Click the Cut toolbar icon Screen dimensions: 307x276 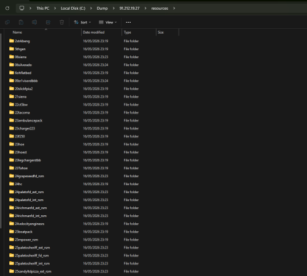7,22
